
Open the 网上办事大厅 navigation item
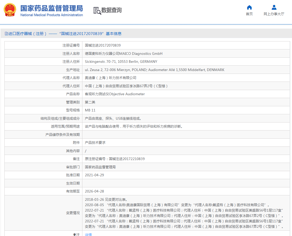tap(274, 14)
